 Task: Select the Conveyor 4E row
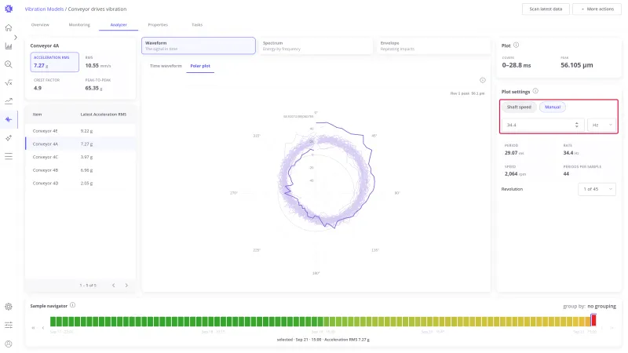click(x=80, y=131)
